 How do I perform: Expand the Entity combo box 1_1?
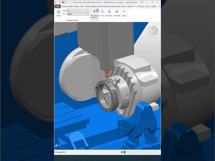pos(78,10)
